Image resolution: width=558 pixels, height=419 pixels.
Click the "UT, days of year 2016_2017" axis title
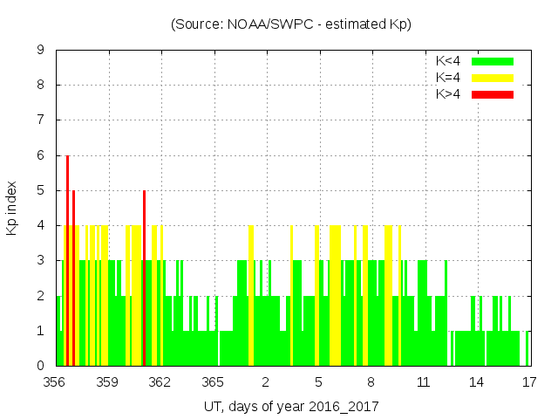tap(291, 406)
